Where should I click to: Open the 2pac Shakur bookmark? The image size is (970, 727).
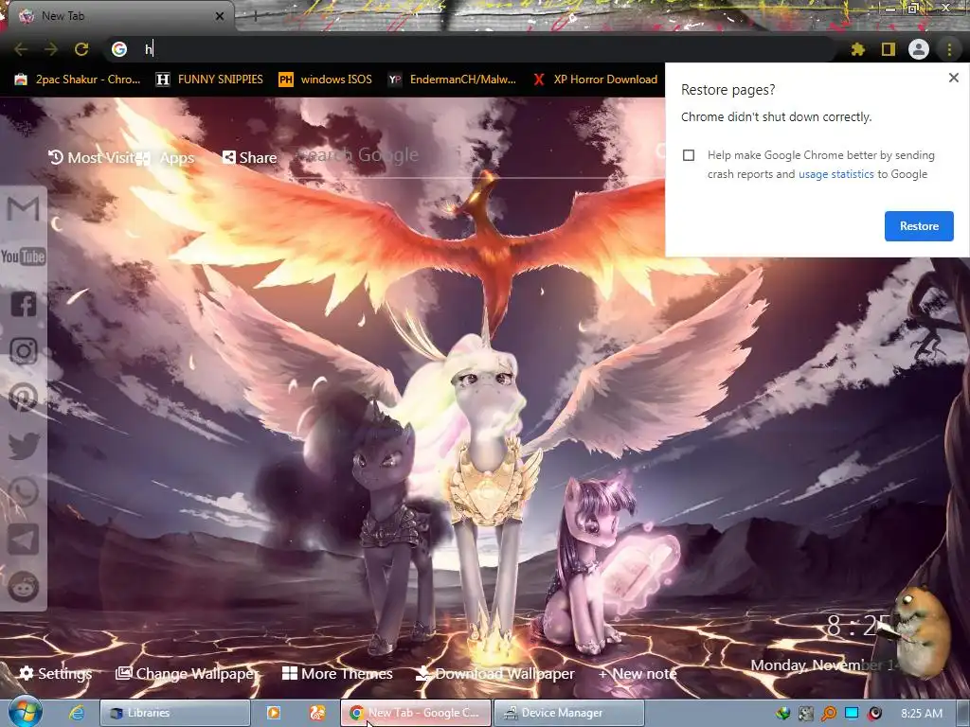[x=78, y=80]
